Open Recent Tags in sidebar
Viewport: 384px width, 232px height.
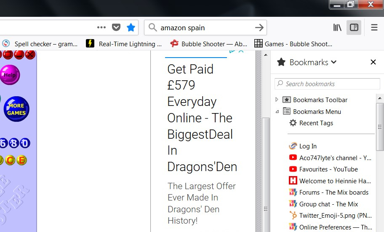coord(311,123)
